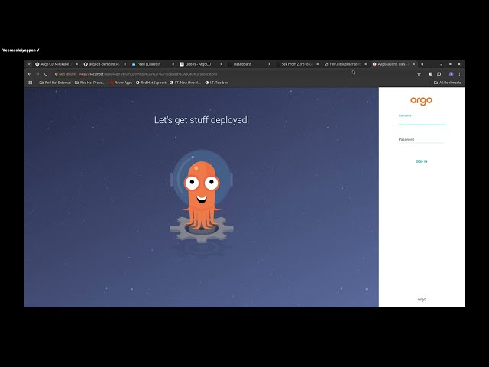Image resolution: width=489 pixels, height=367 pixels.
Task: Open the Chrome profile avatar
Action: click(451, 74)
